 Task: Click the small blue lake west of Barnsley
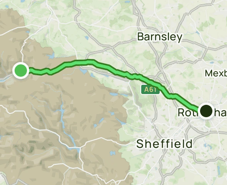[x=87, y=38]
